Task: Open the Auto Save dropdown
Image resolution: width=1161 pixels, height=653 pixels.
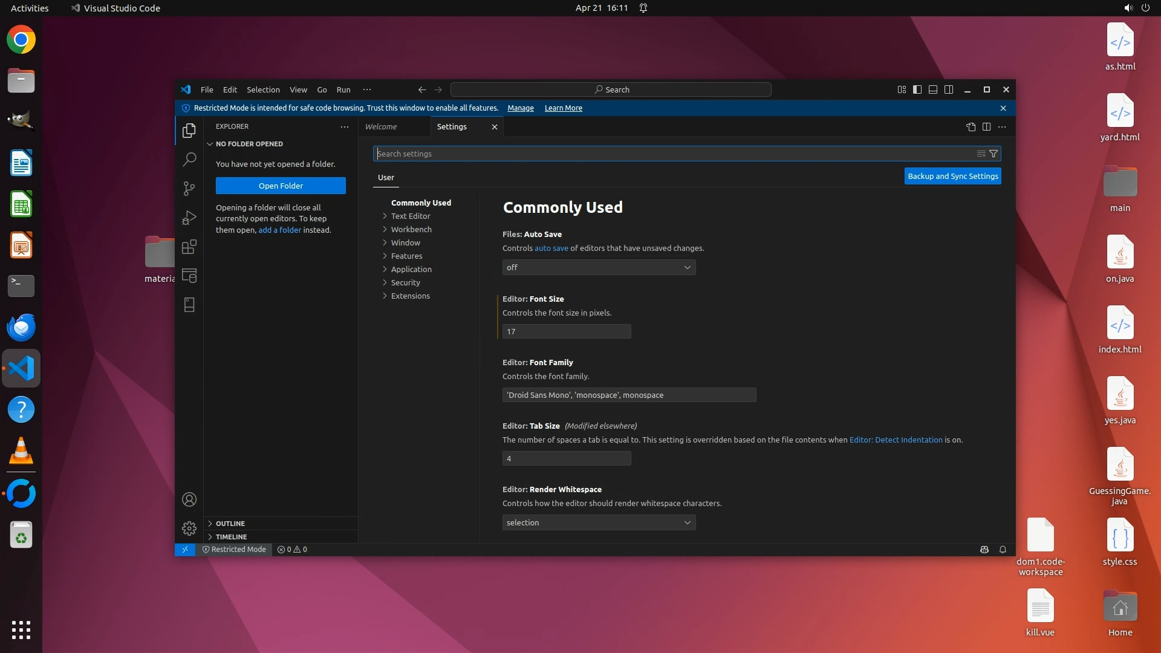Action: 599,267
